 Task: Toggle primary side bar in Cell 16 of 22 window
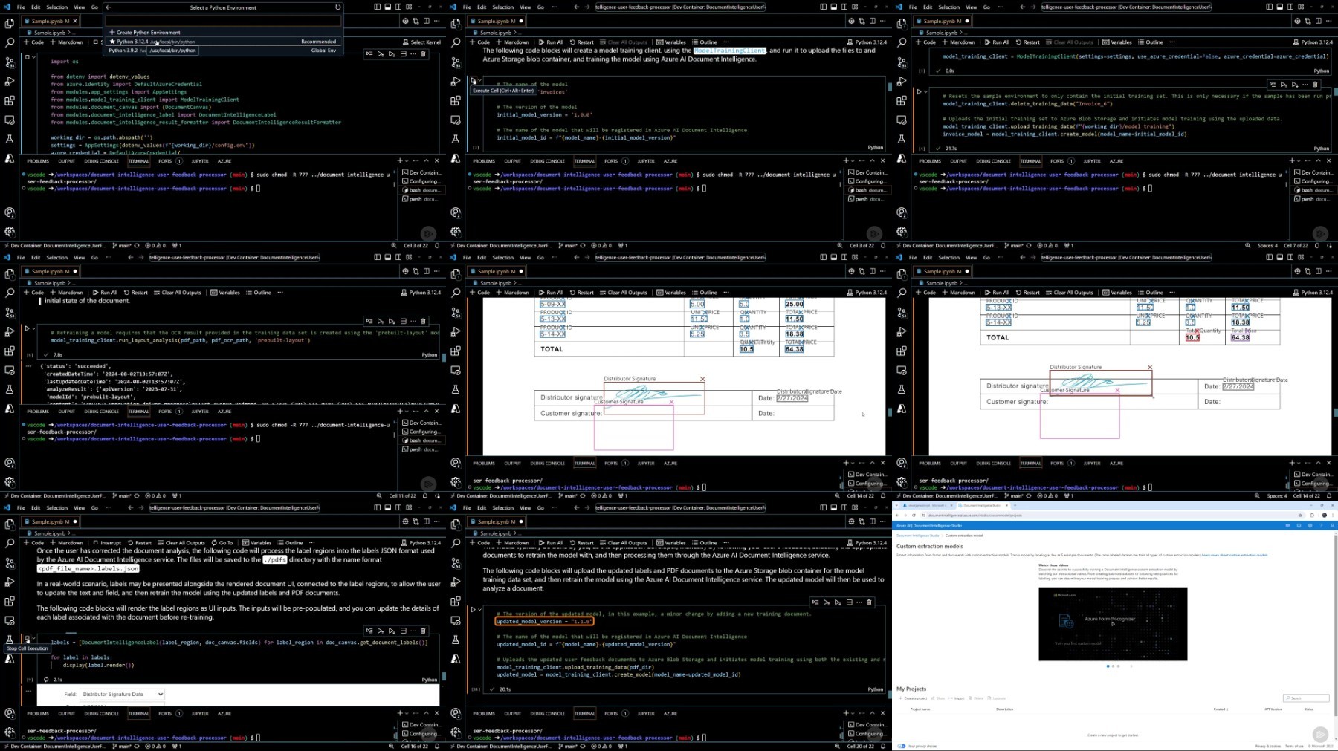point(377,508)
